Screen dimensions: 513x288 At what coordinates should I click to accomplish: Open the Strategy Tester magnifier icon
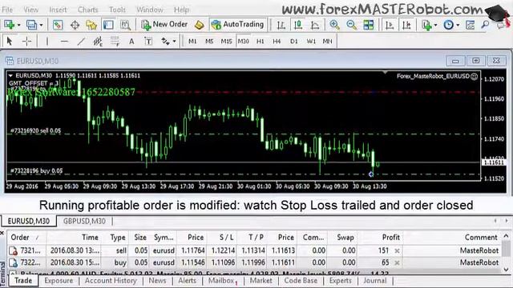125,25
